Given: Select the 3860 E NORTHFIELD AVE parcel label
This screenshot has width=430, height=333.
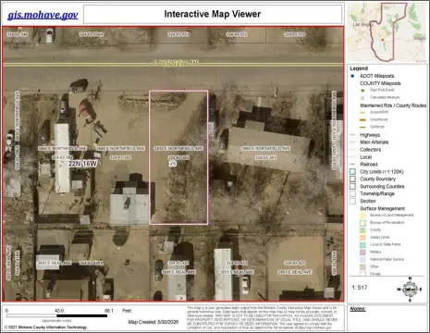Looking at the screenshot, I should coord(265,148).
